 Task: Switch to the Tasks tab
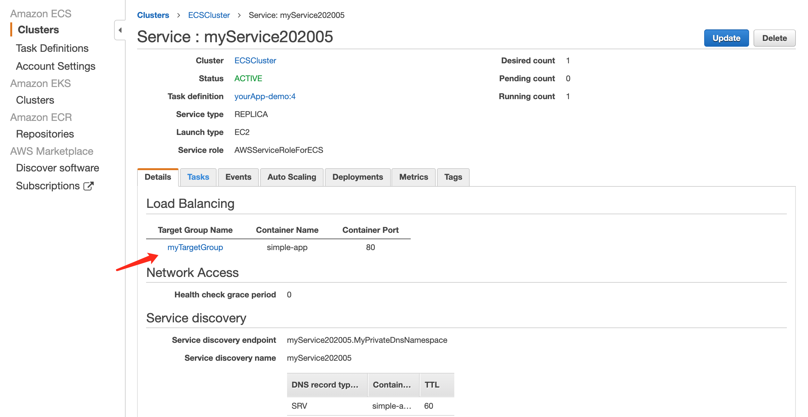click(x=198, y=177)
